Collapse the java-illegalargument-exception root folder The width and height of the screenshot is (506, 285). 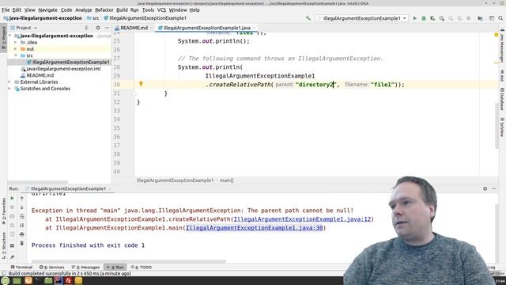point(10,36)
